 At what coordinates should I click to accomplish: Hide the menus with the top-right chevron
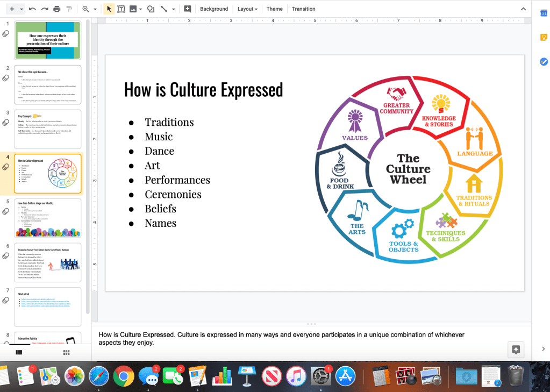click(524, 9)
